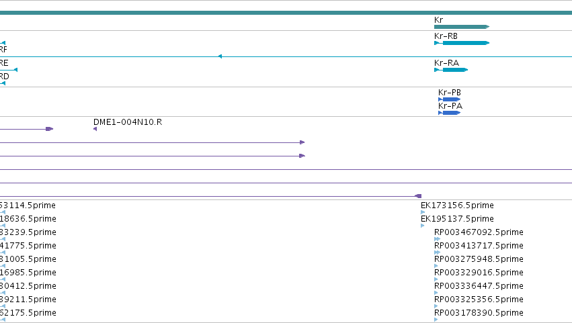Click the Kr-PB label

tap(450, 93)
